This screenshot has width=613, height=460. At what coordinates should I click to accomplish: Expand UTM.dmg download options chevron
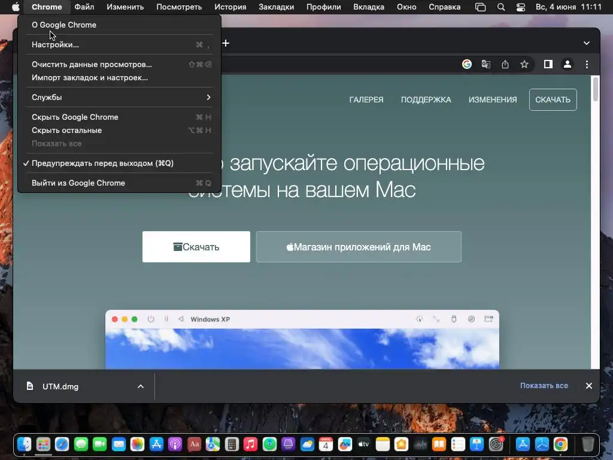pyautogui.click(x=141, y=386)
